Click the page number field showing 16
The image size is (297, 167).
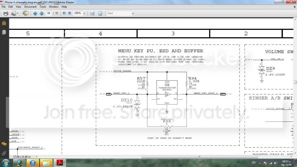[x=48, y=13]
